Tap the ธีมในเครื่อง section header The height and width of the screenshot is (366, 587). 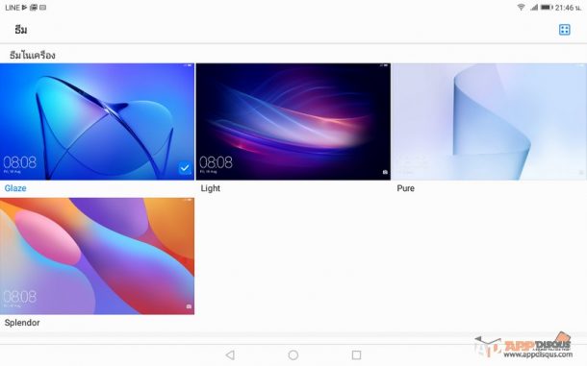(x=33, y=56)
